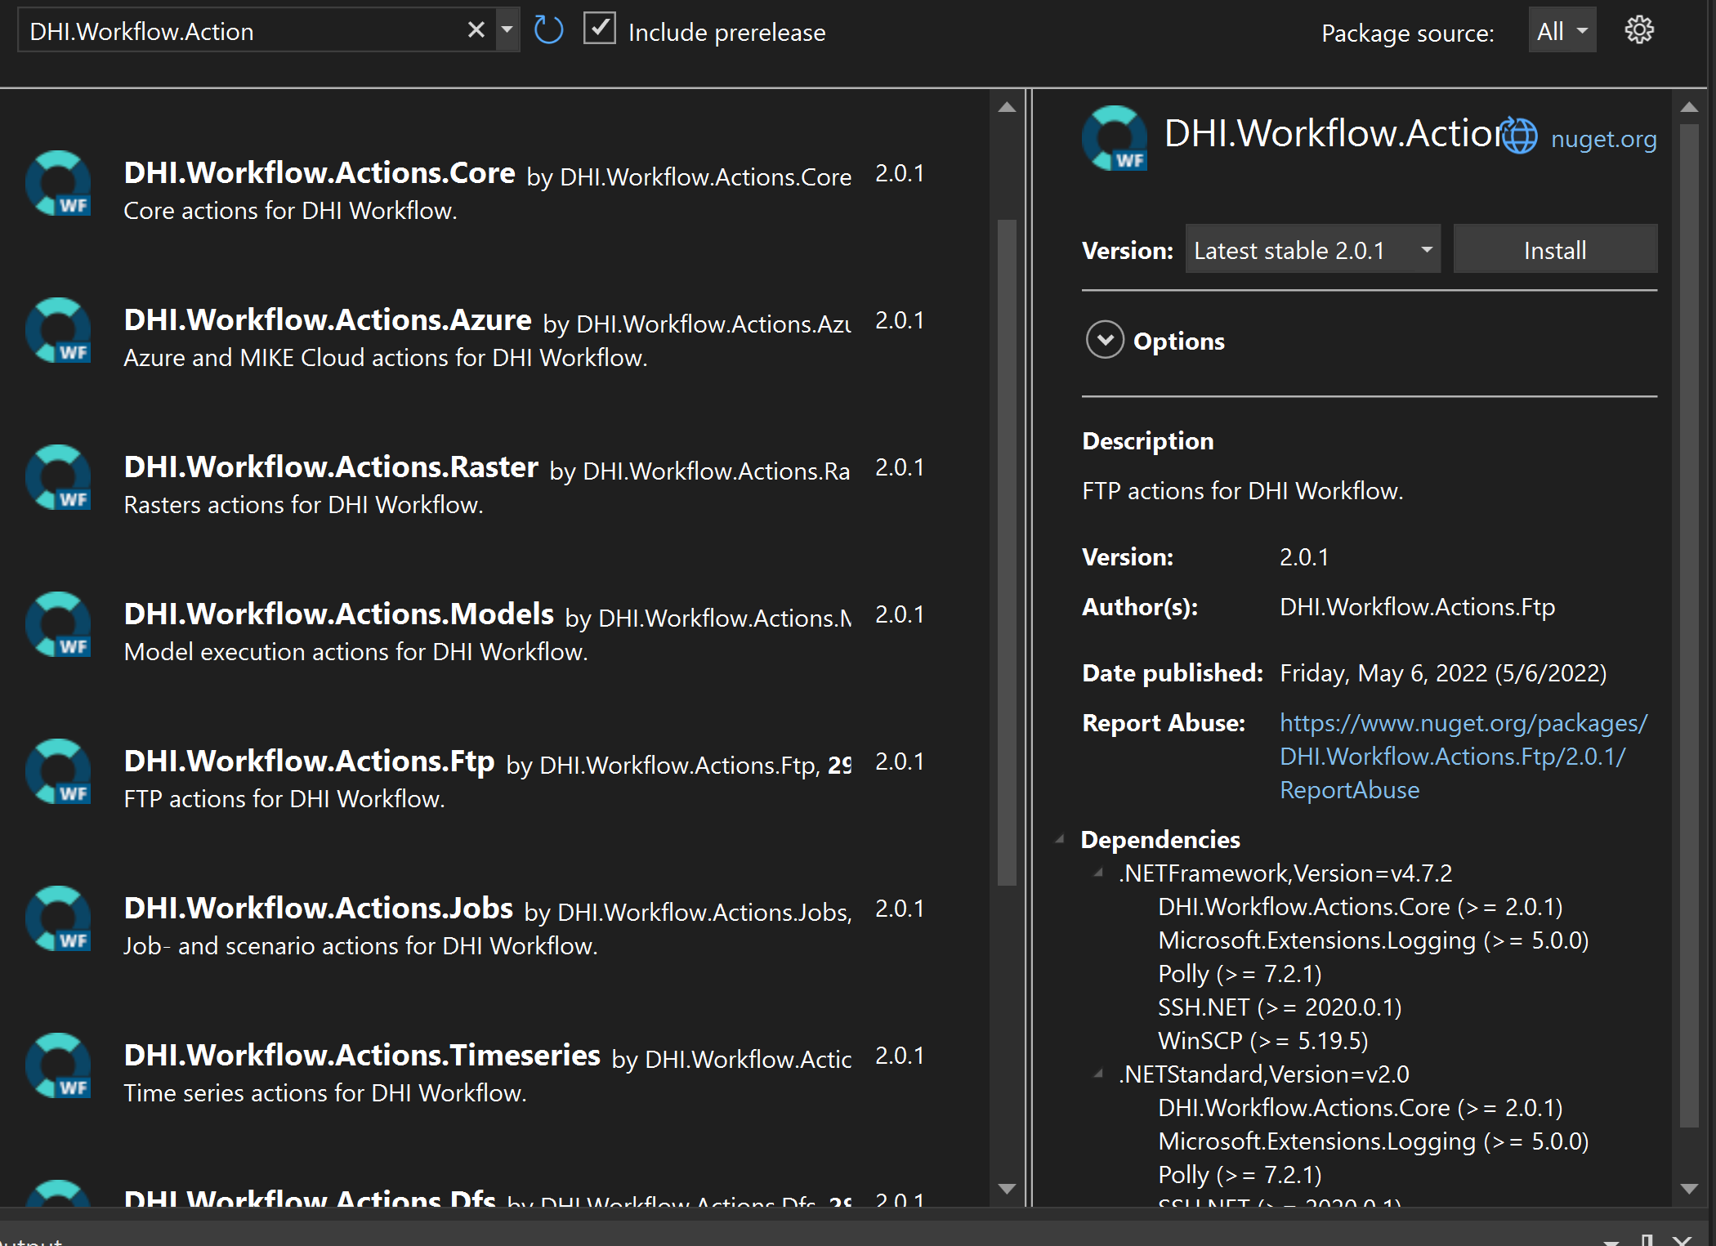Click DHI.Workflow.Actions.Models package icon
Viewport: 1716px width, 1246px height.
[x=58, y=625]
